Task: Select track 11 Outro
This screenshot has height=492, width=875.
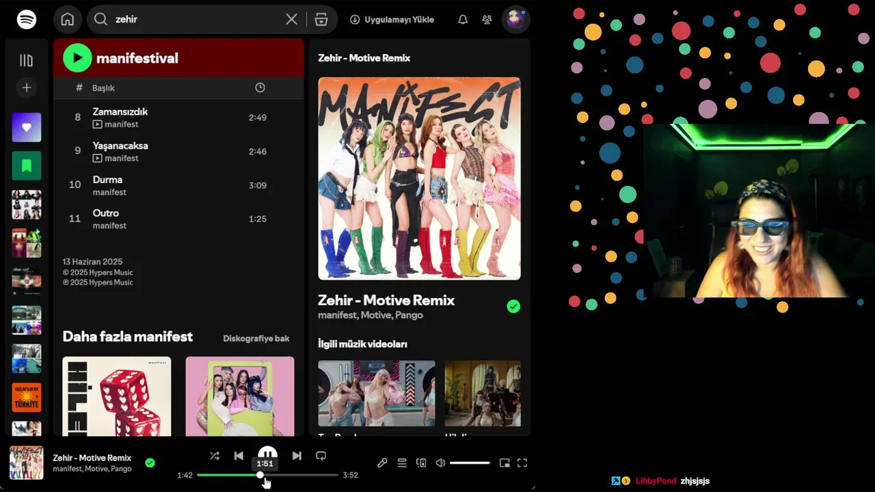Action: pyautogui.click(x=178, y=219)
